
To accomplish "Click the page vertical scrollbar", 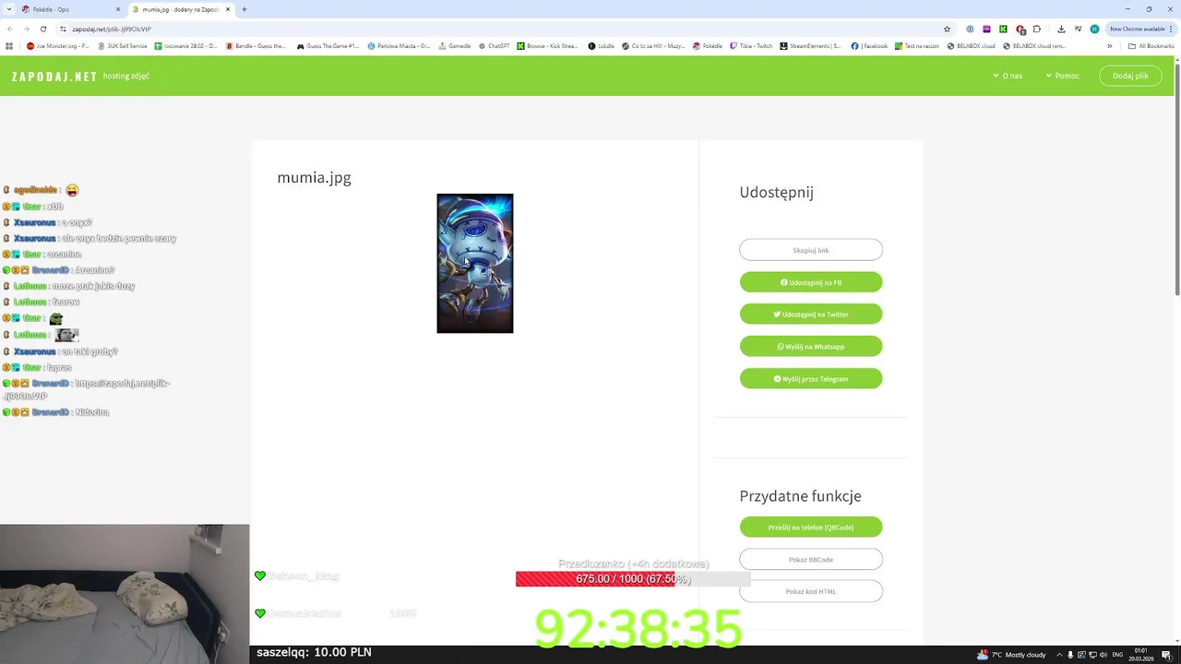I will pyautogui.click(x=1177, y=181).
